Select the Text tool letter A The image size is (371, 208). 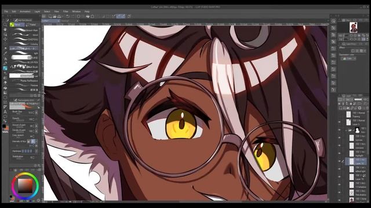tap(5, 112)
